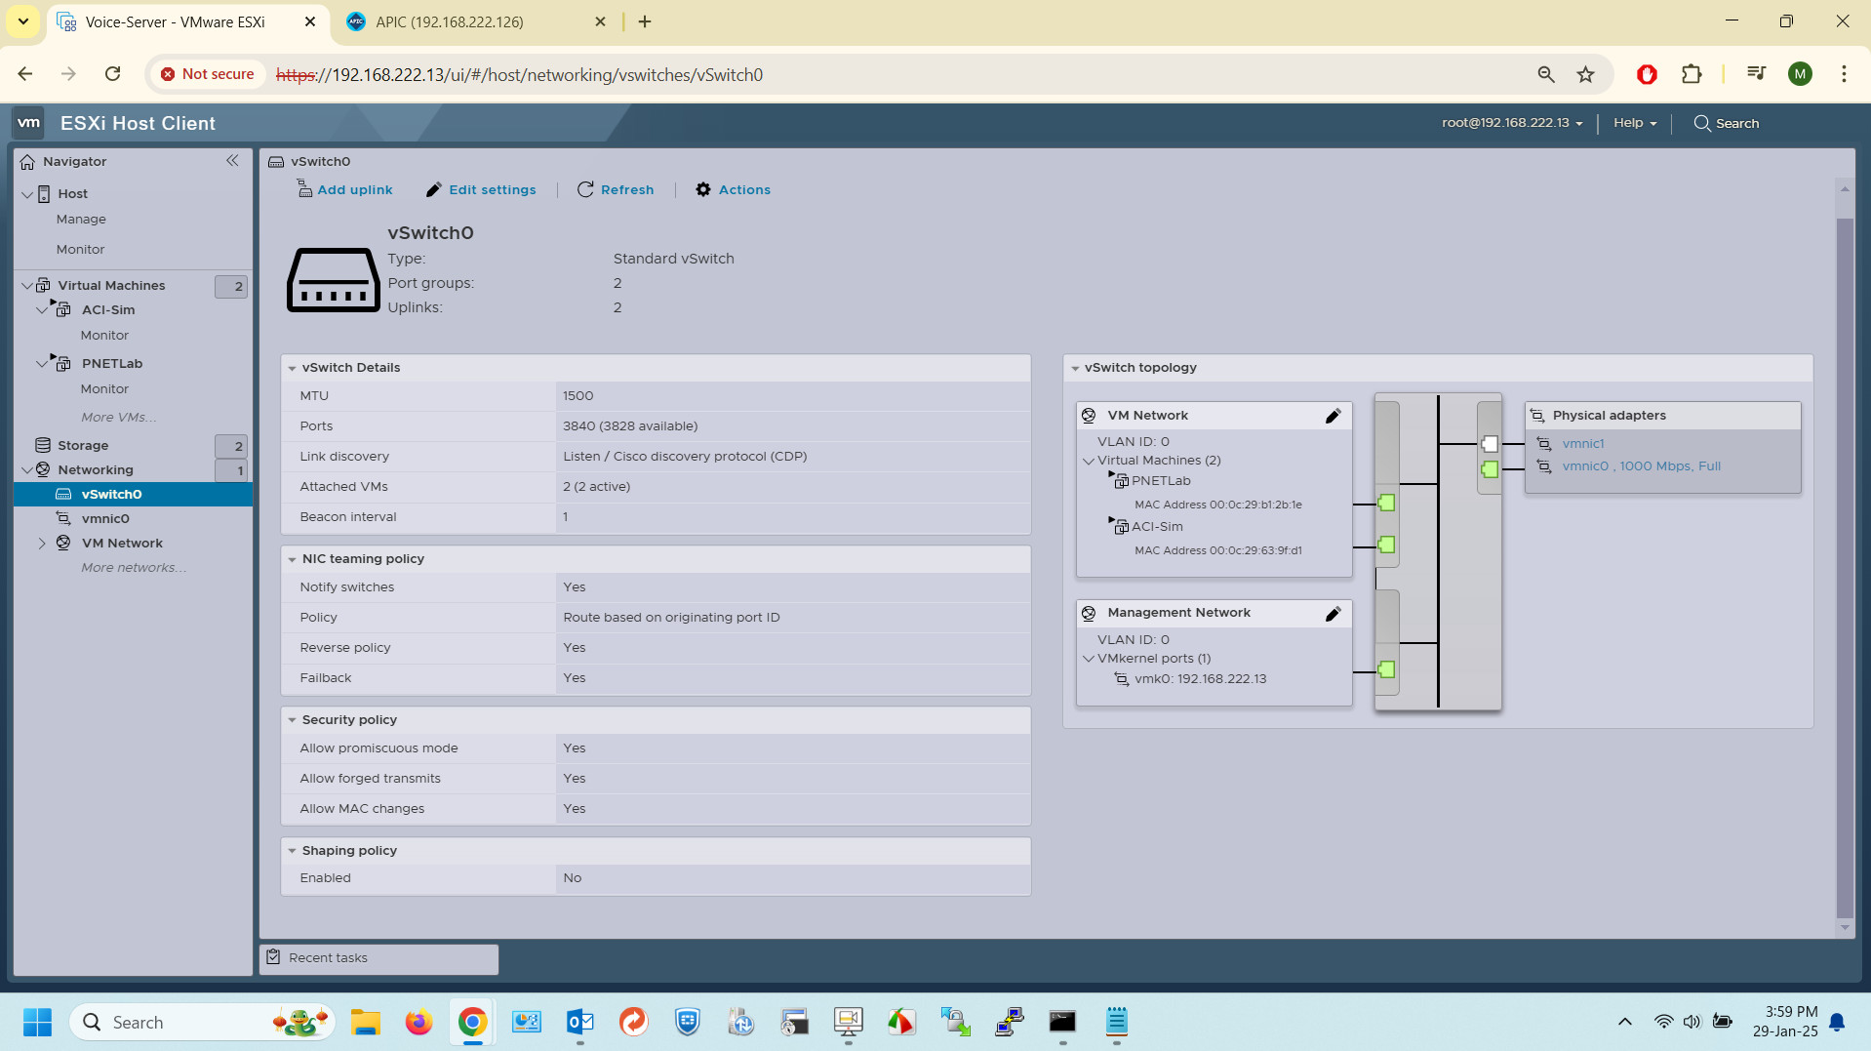
Task: Open Edit settings for vSwitch0
Action: click(x=481, y=189)
